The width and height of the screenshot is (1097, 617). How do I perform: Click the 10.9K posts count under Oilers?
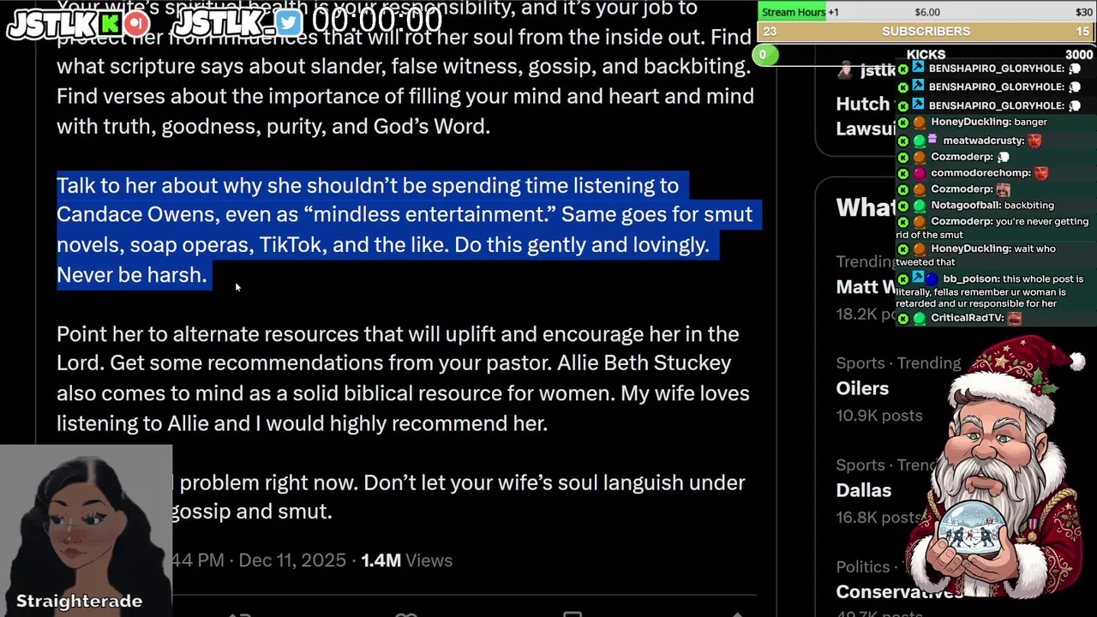pyautogui.click(x=879, y=416)
